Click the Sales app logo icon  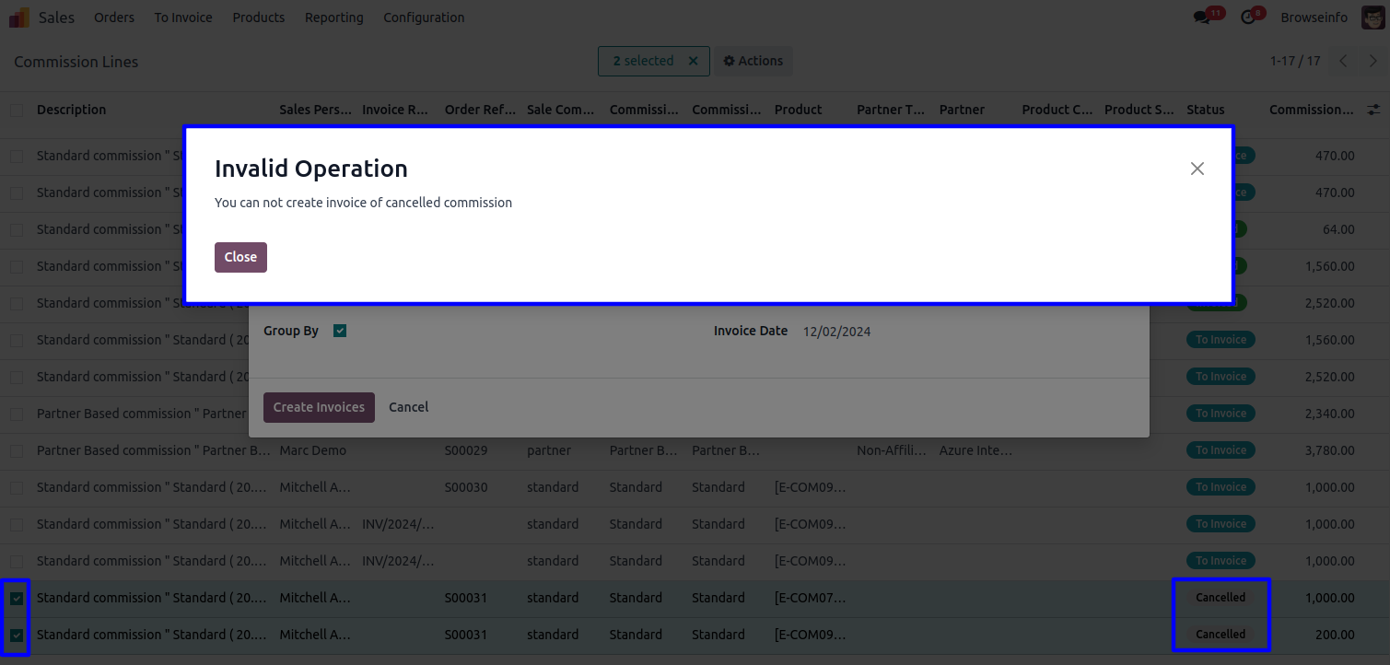coord(19,17)
